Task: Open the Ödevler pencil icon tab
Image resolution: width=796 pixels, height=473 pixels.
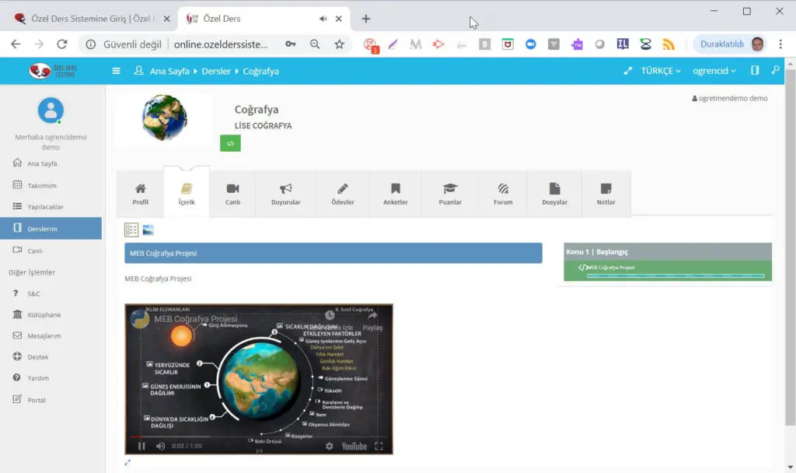Action: pyautogui.click(x=342, y=193)
